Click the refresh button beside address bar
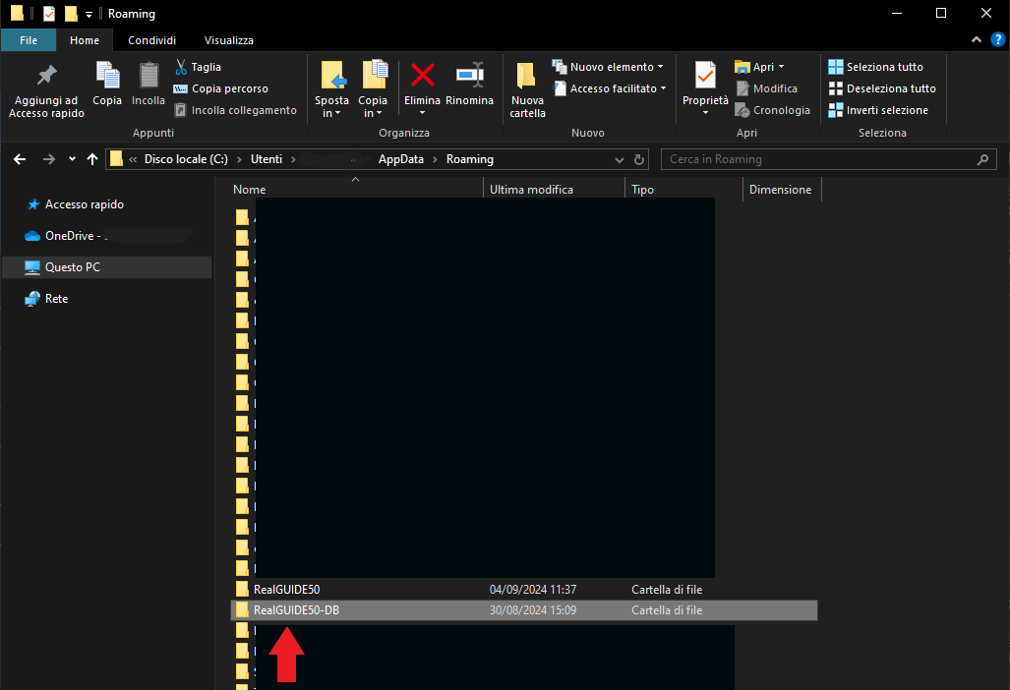The height and width of the screenshot is (690, 1010). (x=640, y=159)
